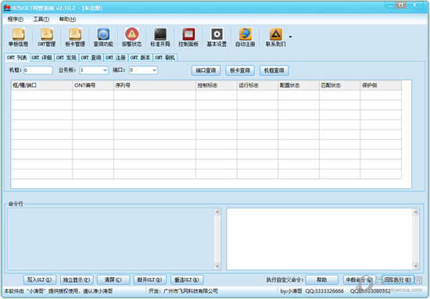Viewport: 430px width, 299px height.
Task: Focus the 机框 input field
Action: pos(38,70)
